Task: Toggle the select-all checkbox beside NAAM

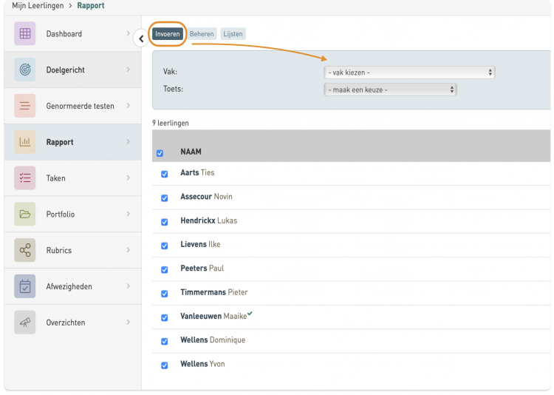Action: click(x=160, y=154)
